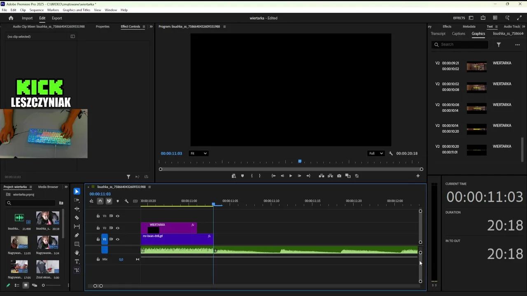Toggle Snap in timeline
The width and height of the screenshot is (527, 296).
click(100, 201)
